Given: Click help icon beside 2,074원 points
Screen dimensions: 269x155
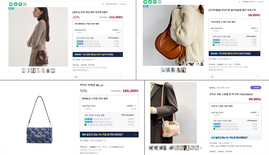Looking at the screenshot, I should [x=120, y=30].
